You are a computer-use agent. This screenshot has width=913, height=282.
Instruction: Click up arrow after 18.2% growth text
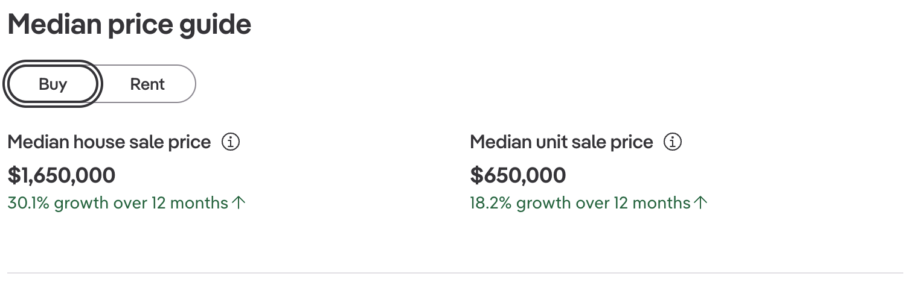click(700, 203)
